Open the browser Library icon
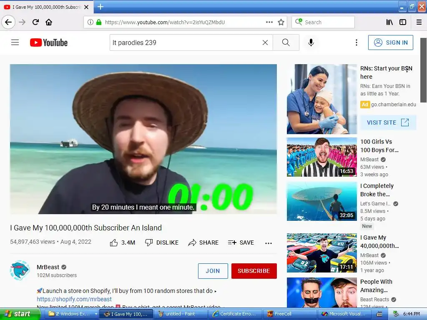This screenshot has height=320, width=427. tap(389, 22)
